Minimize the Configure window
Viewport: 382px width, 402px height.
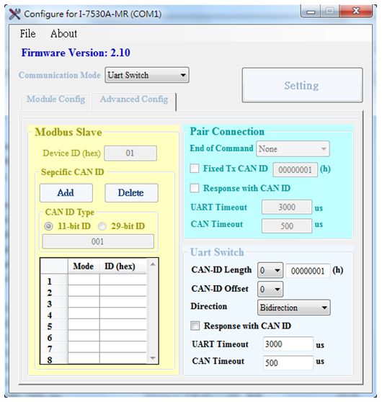pyautogui.click(x=311, y=12)
